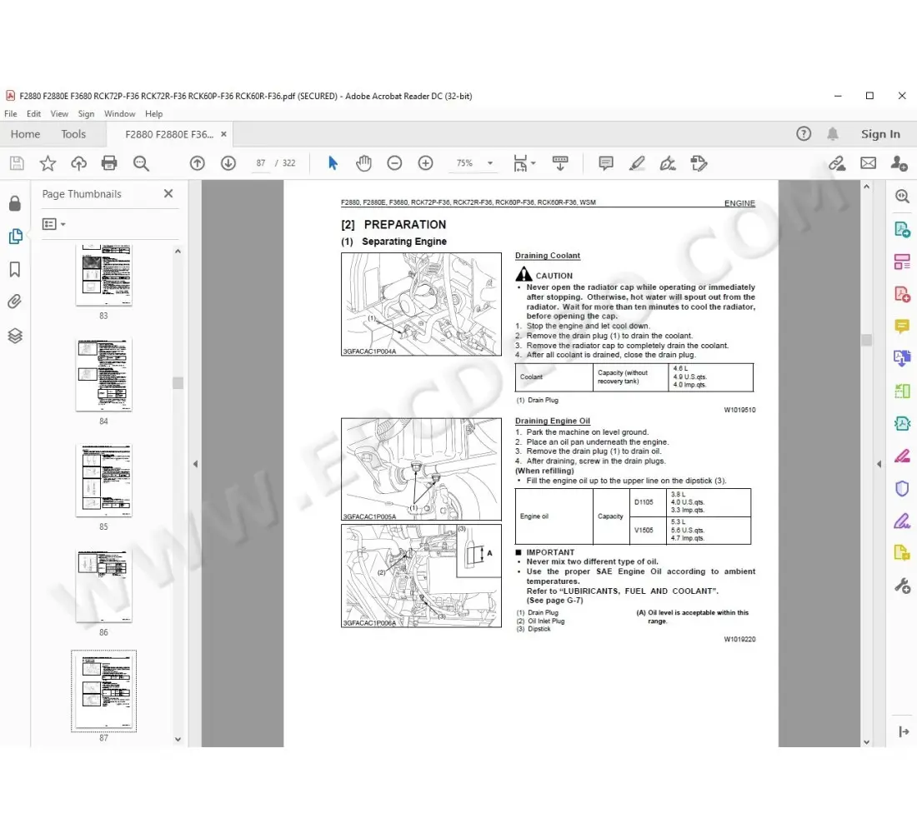Close the Page Thumbnails panel

168,193
